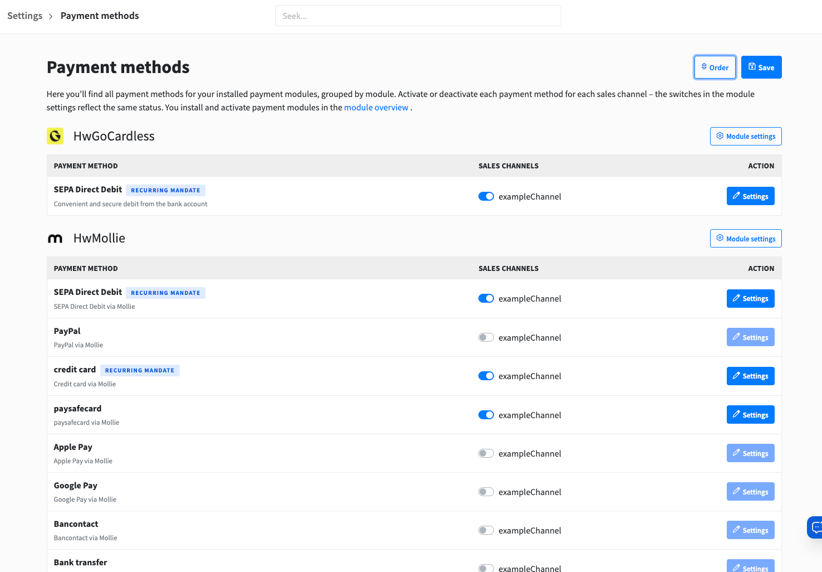Click the Order button

coord(715,67)
